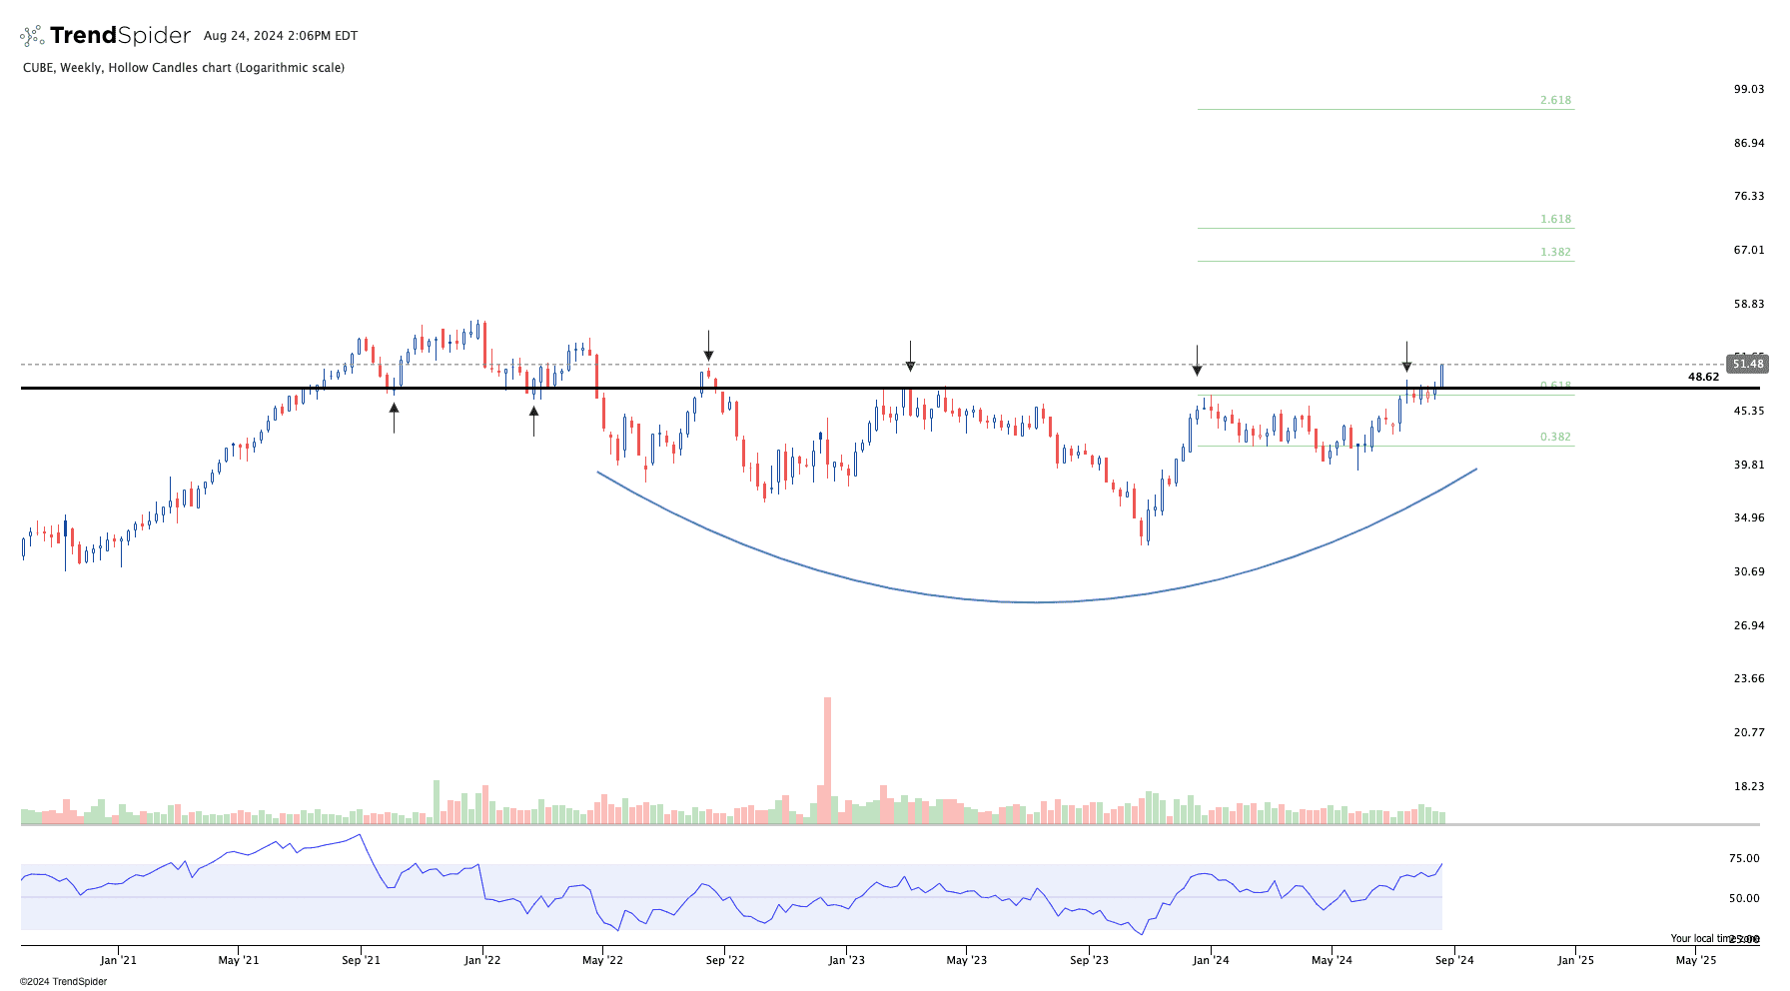Click the 75.00 RSI level label
Screen dimensions: 1790x991
1744,859
